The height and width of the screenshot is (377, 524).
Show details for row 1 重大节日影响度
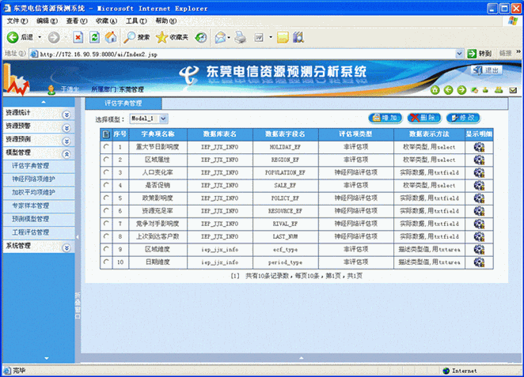click(x=479, y=147)
